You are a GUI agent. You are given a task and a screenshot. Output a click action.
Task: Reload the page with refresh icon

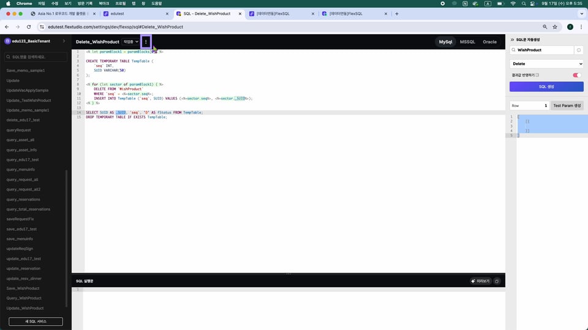click(x=29, y=26)
